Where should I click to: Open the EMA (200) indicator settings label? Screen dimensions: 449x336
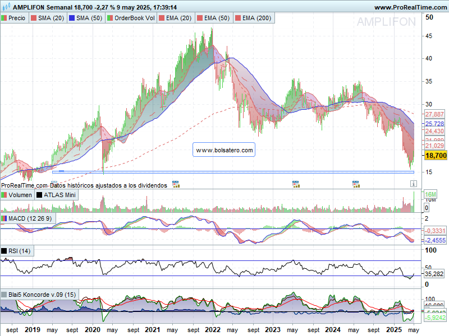click(x=254, y=18)
